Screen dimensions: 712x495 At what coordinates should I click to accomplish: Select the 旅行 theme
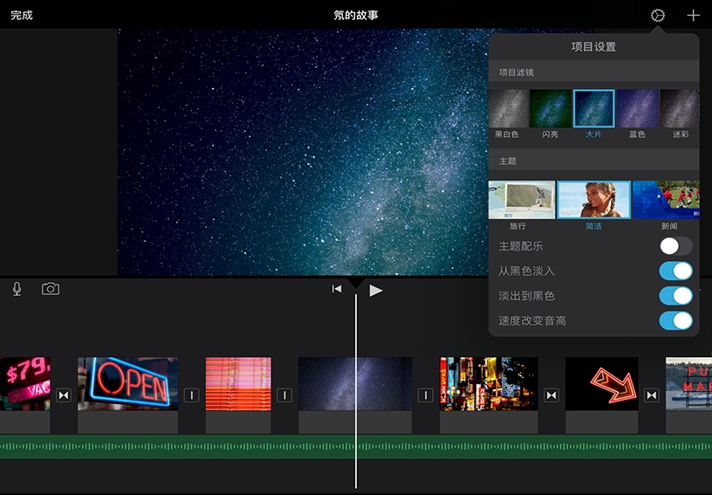(522, 200)
